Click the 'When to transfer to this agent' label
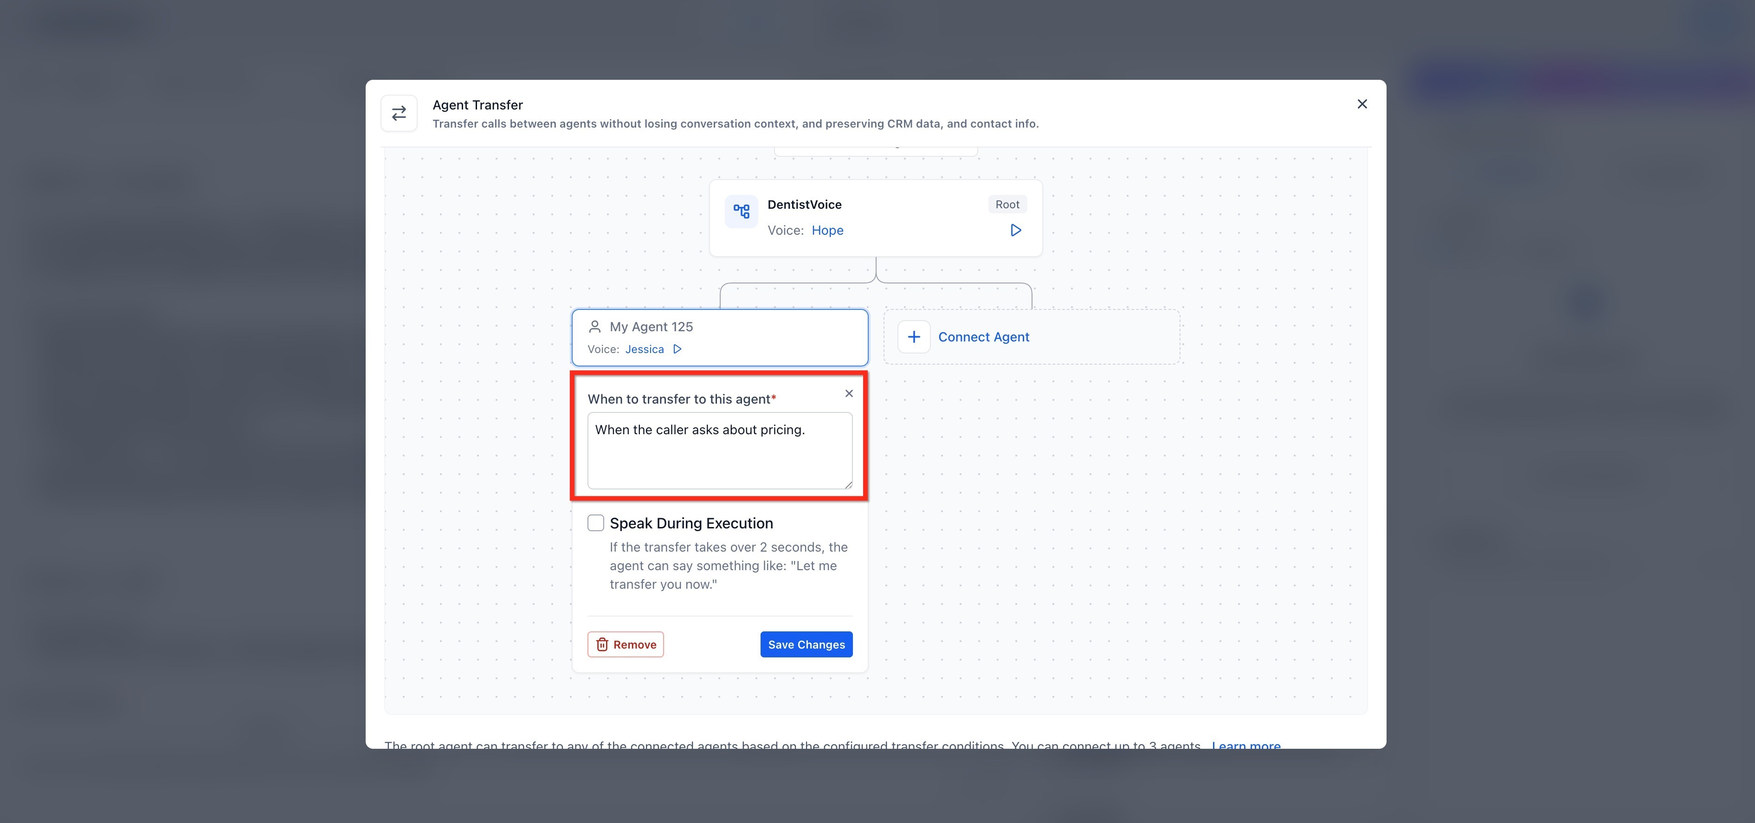1755x823 pixels. point(681,399)
